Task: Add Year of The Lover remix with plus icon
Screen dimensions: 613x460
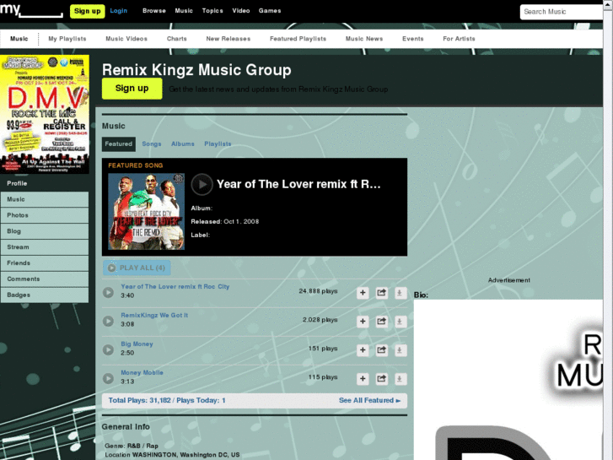Action: coord(363,293)
